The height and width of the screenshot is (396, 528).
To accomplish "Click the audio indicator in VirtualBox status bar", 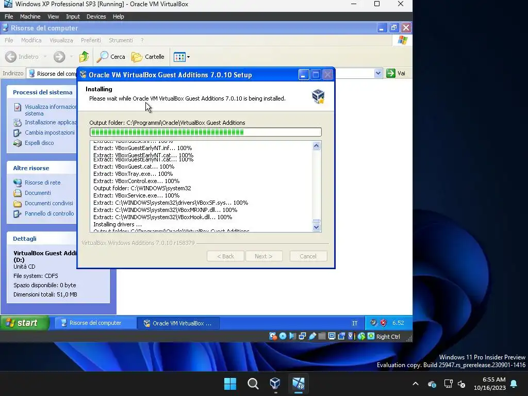I will pyautogui.click(x=293, y=336).
